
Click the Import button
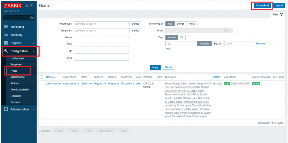[x=279, y=6]
